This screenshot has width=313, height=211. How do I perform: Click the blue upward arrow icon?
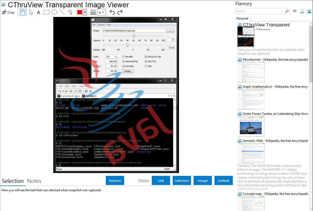(x=309, y=11)
